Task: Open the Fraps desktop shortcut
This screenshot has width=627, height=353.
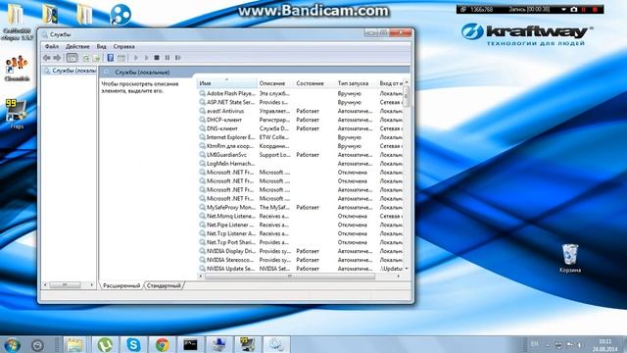Action: click(17, 114)
